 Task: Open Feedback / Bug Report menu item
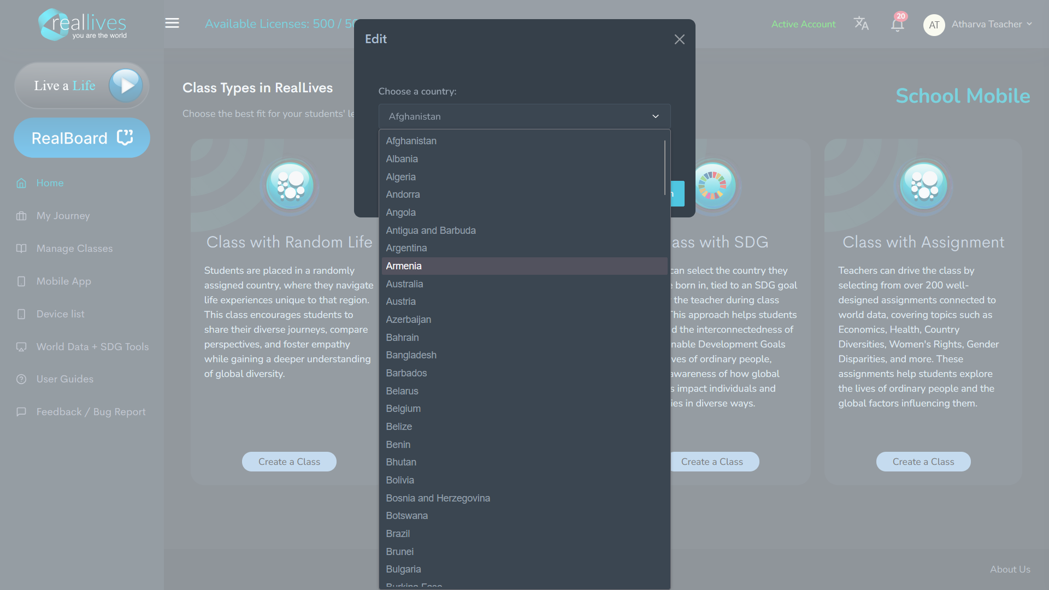[91, 412]
